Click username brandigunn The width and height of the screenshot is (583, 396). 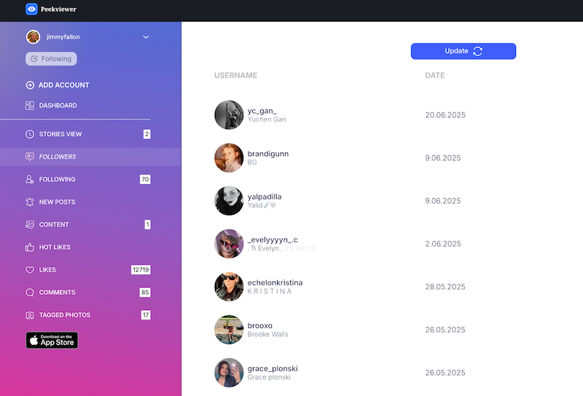pos(268,154)
